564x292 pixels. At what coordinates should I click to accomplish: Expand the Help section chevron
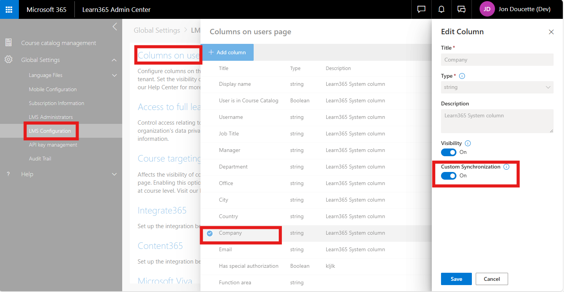pos(114,174)
